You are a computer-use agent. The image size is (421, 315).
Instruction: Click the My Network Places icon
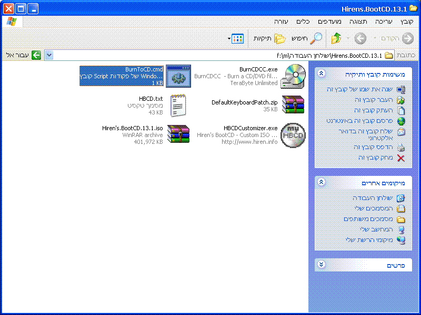[401, 240]
